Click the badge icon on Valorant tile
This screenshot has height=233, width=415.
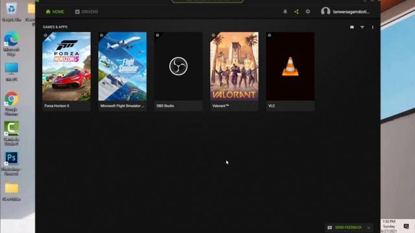pos(213,35)
